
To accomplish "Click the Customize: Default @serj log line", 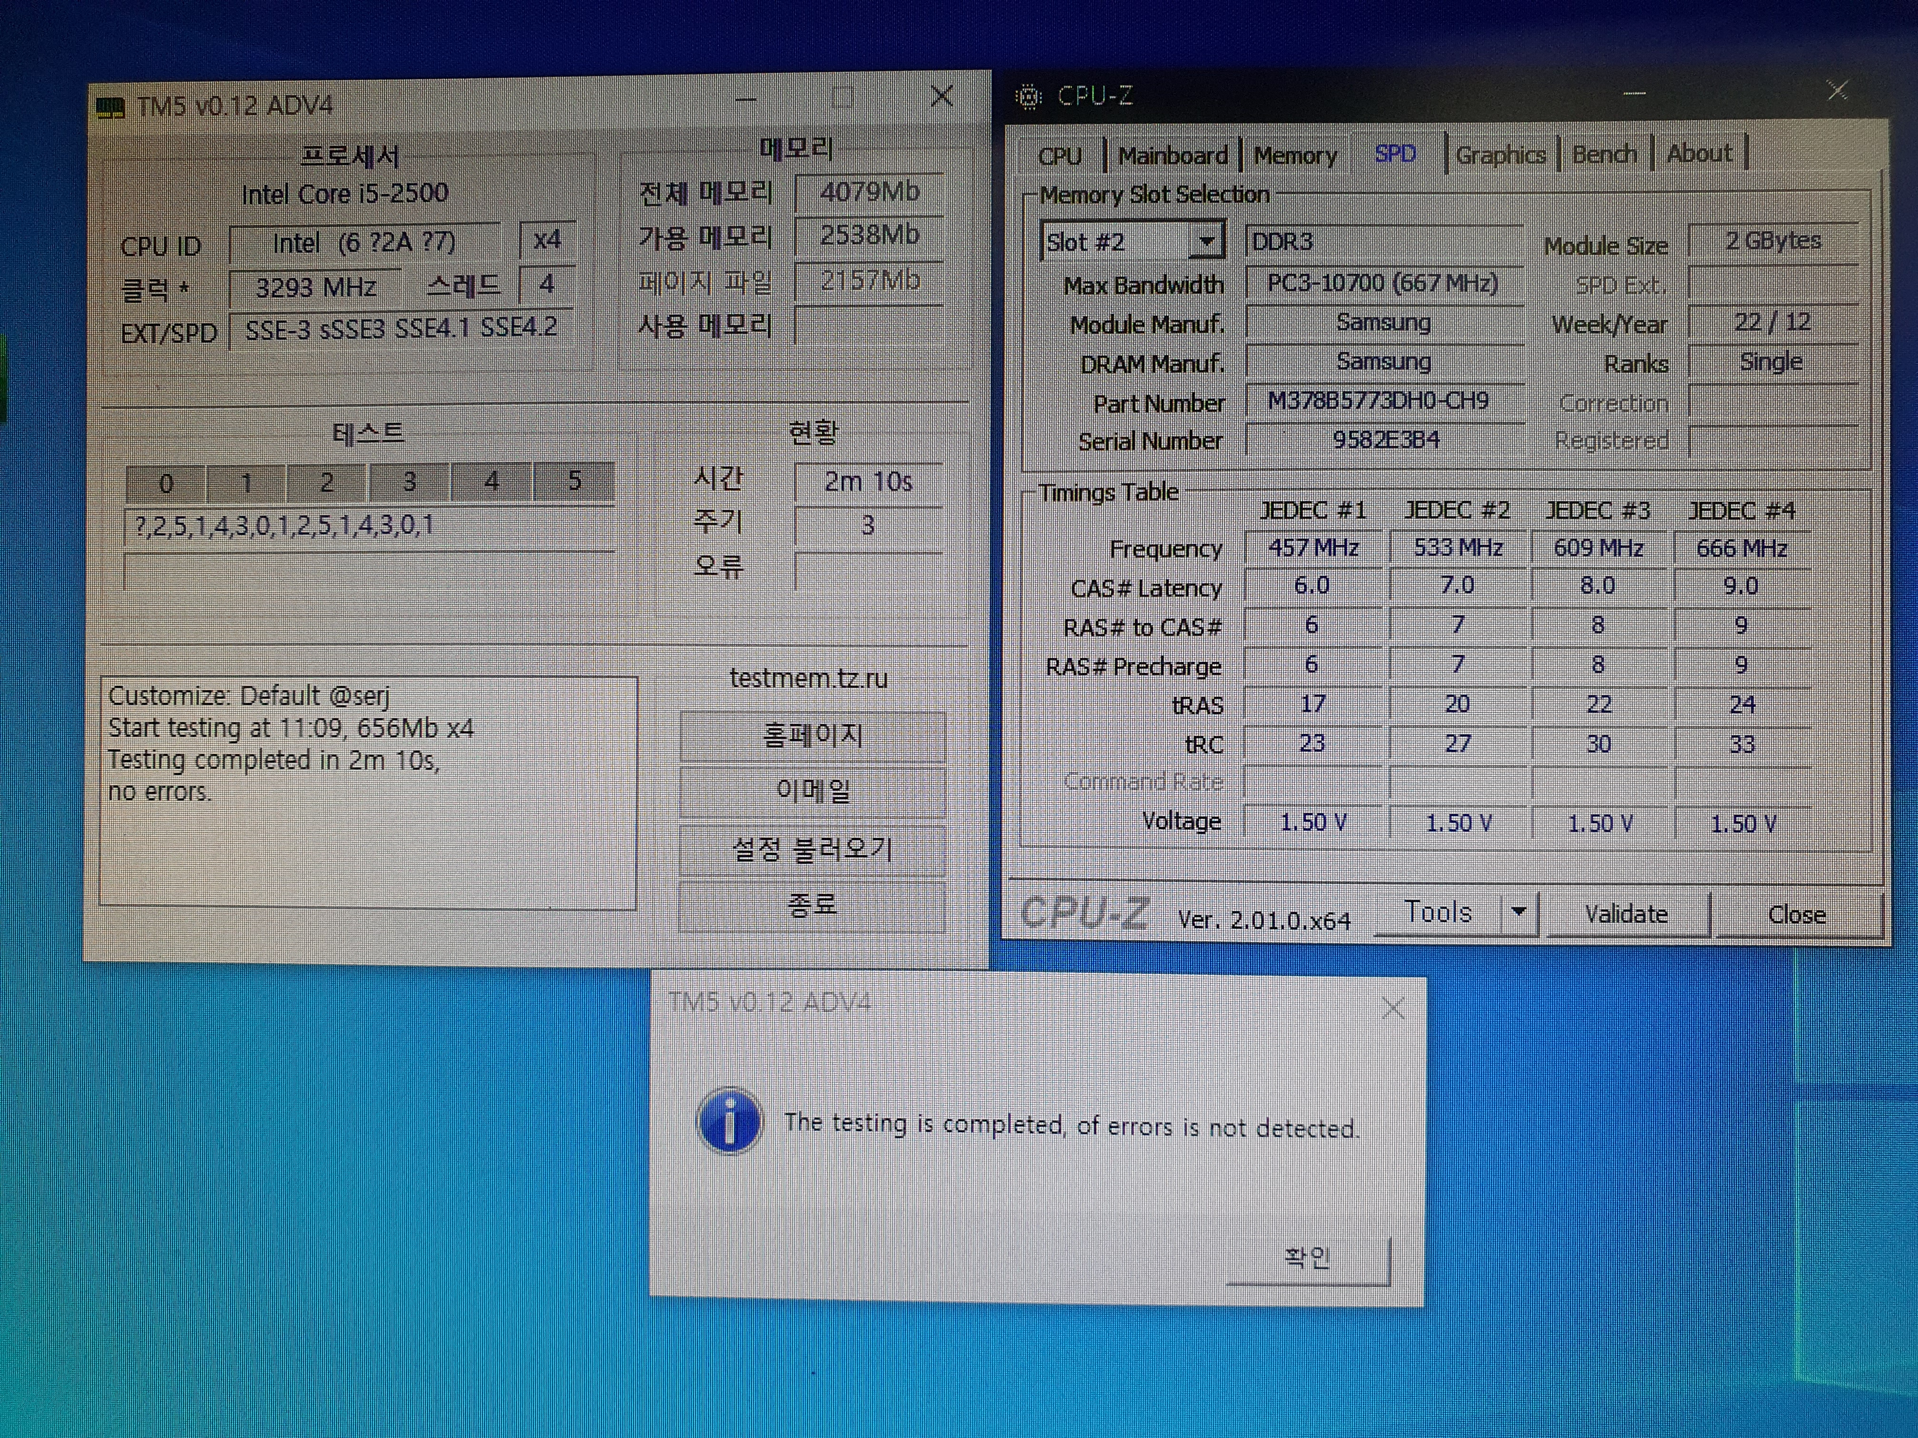I will (249, 696).
